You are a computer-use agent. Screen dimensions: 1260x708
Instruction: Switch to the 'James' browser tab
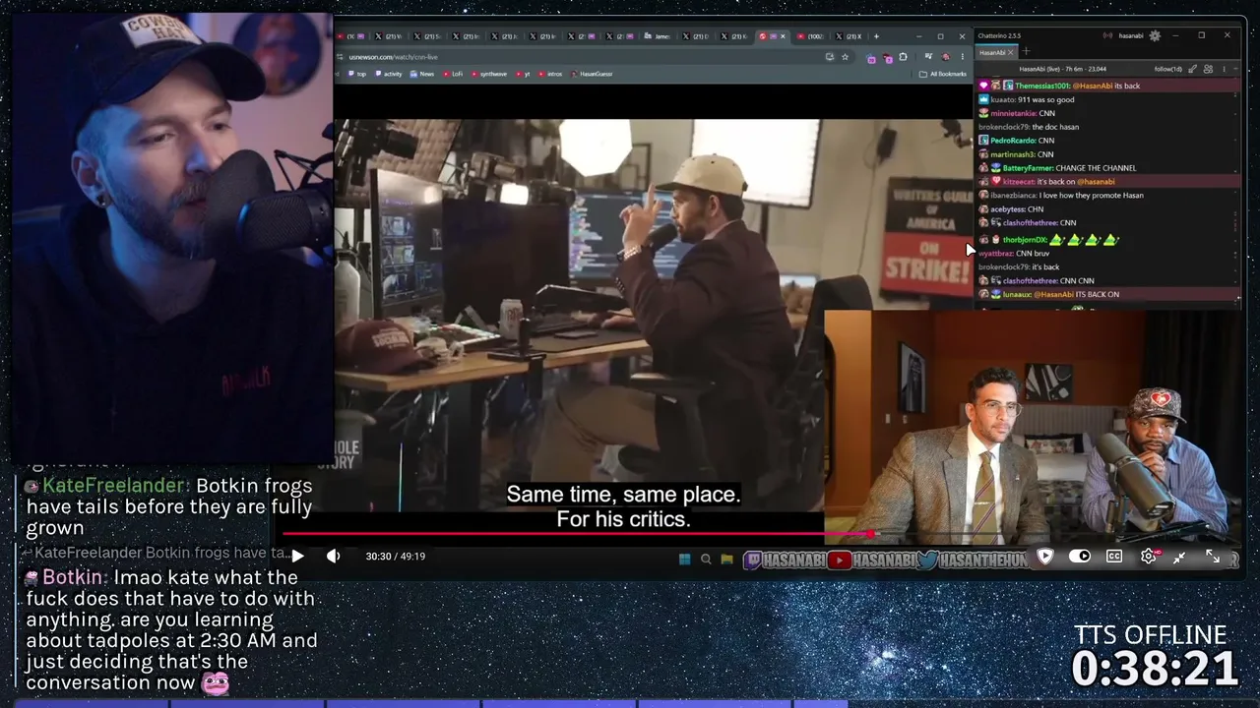(659, 36)
